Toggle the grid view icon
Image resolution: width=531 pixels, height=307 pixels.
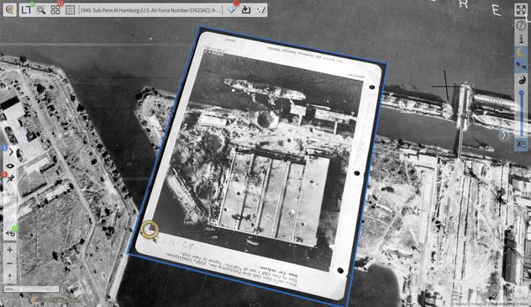click(70, 10)
